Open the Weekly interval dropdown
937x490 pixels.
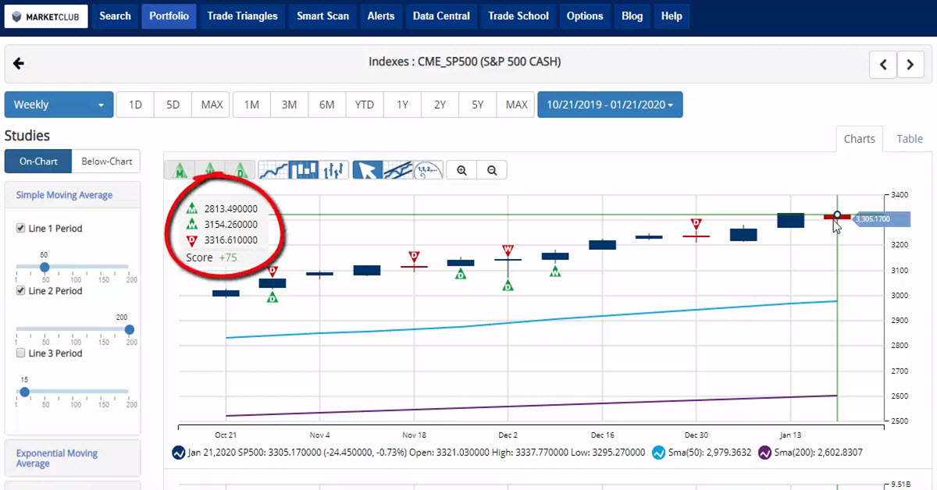(59, 105)
